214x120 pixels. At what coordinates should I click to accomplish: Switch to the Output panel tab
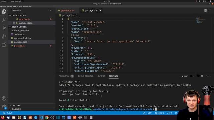pos(101,76)
